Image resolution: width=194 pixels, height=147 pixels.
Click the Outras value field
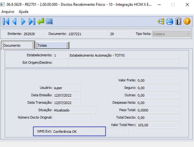click(158, 95)
